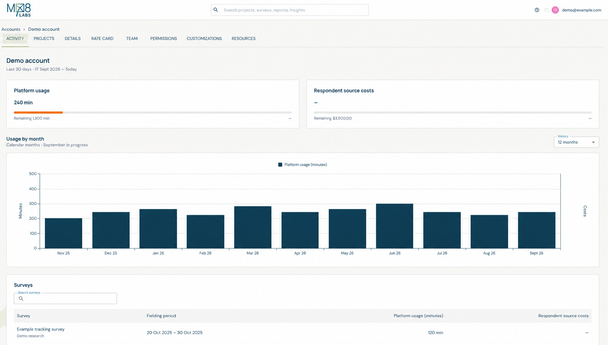Open the help question mark icon
The width and height of the screenshot is (608, 345).
tap(537, 10)
